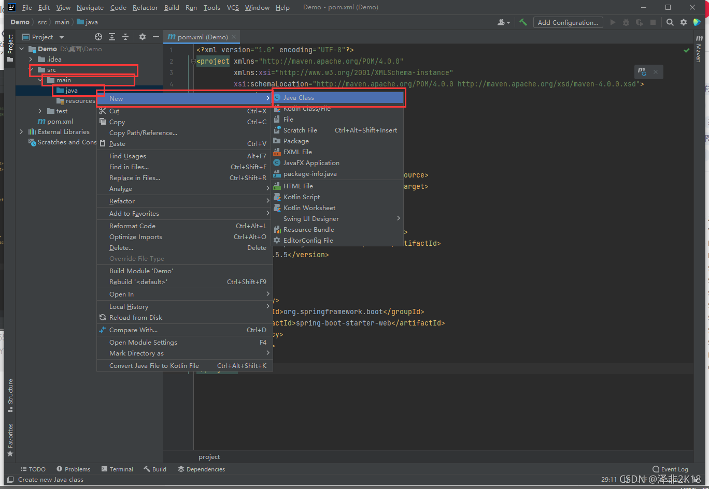
Task: Click Add Configuration button
Action: click(x=568, y=22)
